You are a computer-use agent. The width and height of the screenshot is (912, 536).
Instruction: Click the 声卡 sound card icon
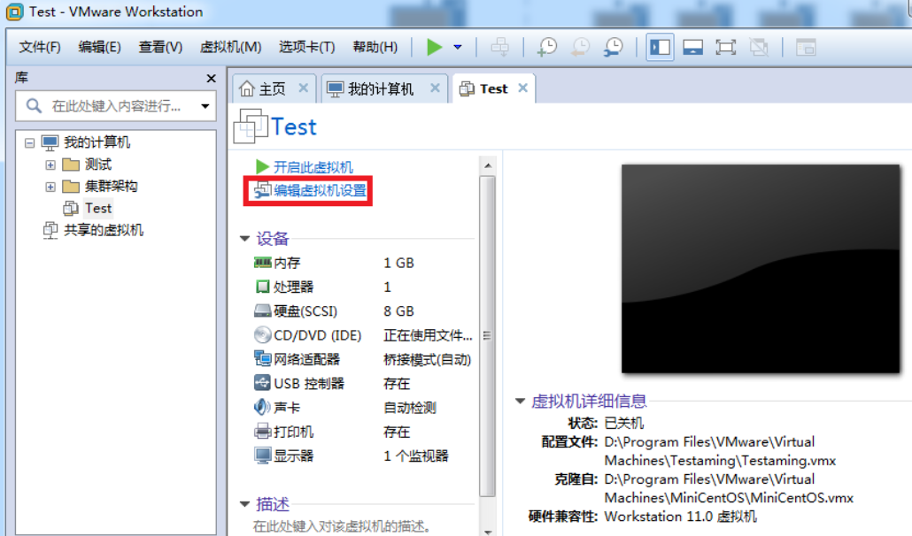coord(262,407)
